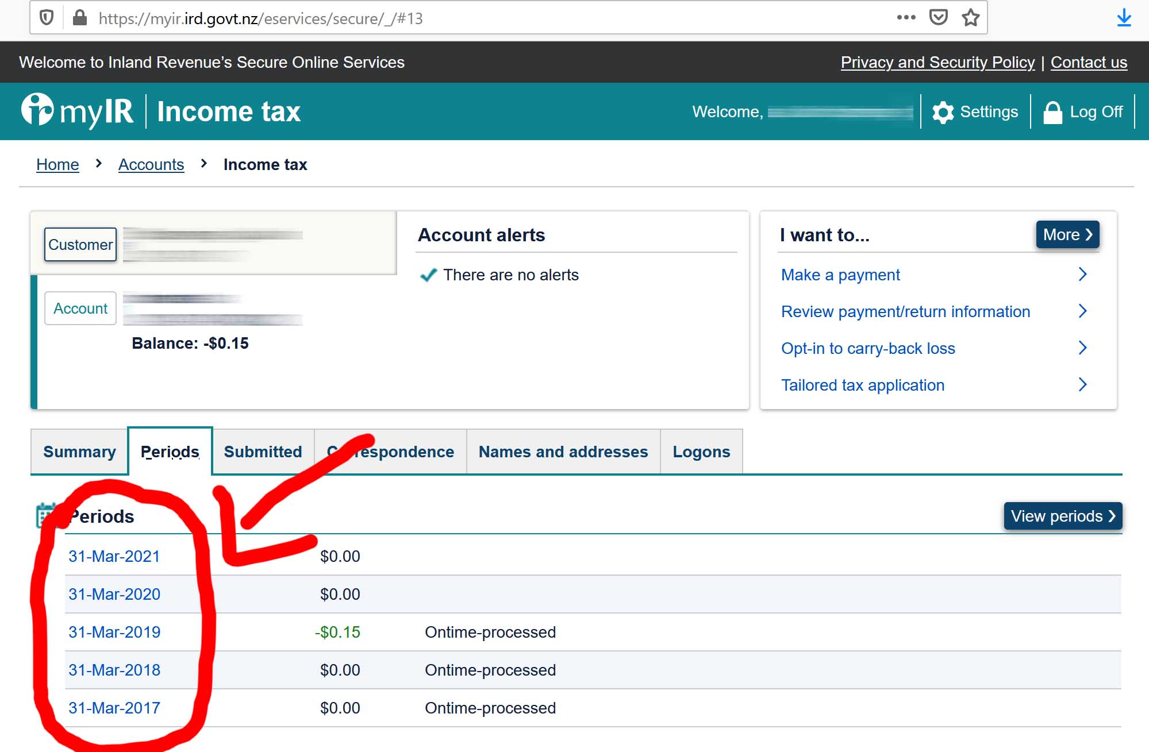Click the padlock icon in the address bar
Viewport: 1149px width, 752px height.
pyautogui.click(x=79, y=18)
